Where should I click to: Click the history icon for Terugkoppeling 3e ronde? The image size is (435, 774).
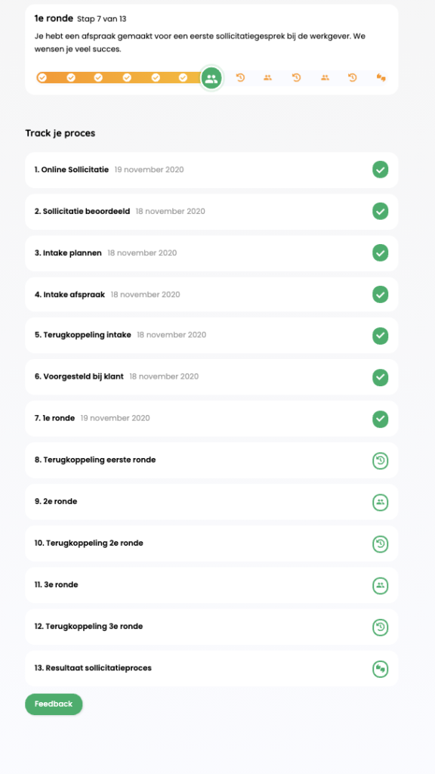381,627
